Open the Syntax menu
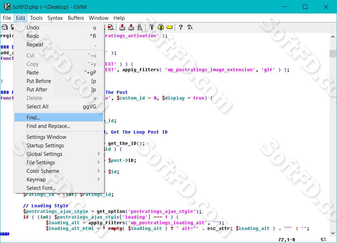This screenshot has width=337, height=243. (55, 18)
